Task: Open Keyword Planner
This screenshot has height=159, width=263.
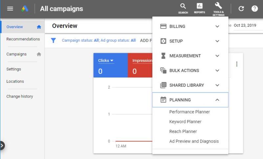Action: [x=185, y=122]
